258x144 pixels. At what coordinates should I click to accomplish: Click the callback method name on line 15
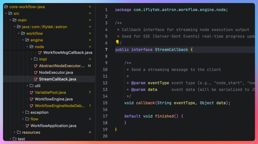(x=146, y=103)
